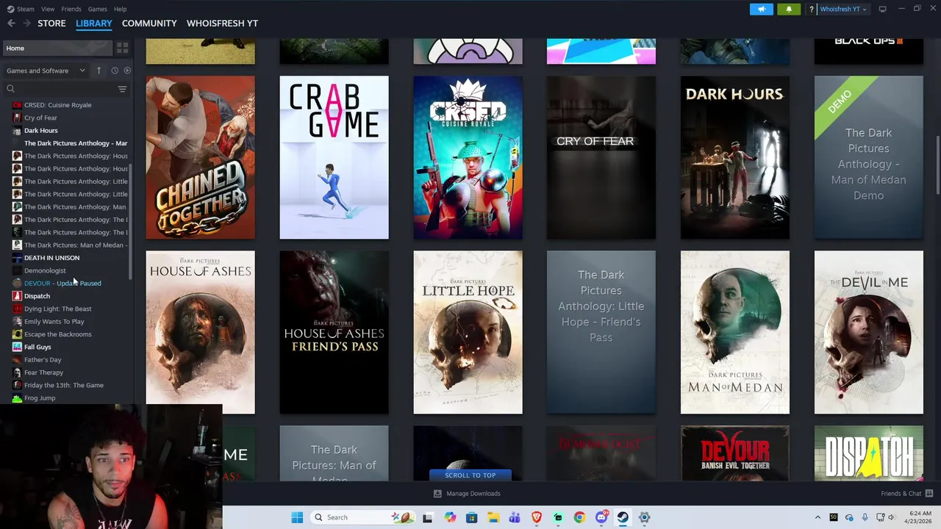Viewport: 941px width, 529px height.
Task: Open Microsoft Store from taskbar
Action: (x=471, y=517)
